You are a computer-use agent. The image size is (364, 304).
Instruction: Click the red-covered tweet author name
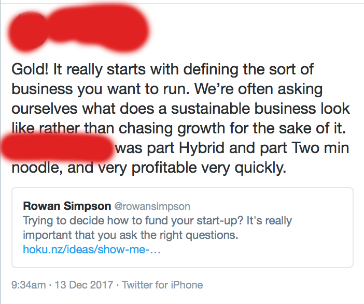pyautogui.click(x=99, y=28)
